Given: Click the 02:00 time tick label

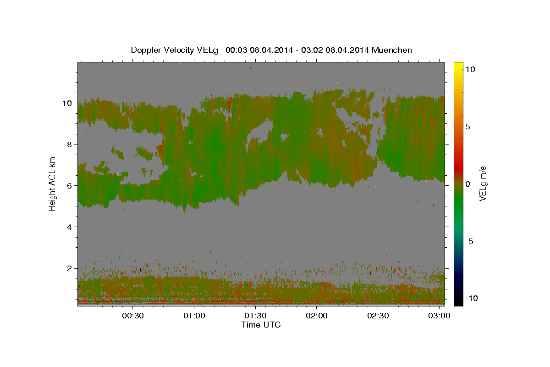Looking at the screenshot, I should 317,316.
